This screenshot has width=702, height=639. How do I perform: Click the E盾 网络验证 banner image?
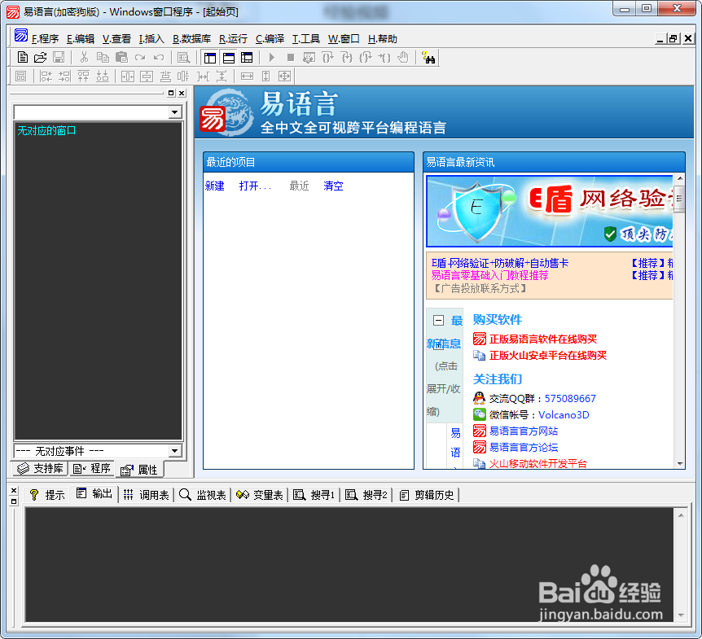(x=550, y=211)
